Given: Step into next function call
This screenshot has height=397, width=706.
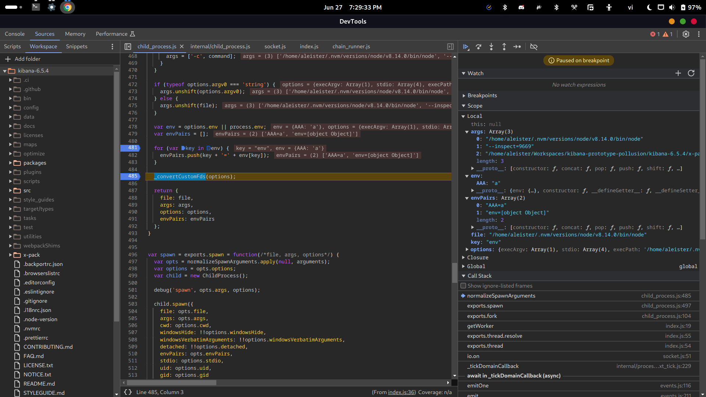Looking at the screenshot, I should [491, 47].
